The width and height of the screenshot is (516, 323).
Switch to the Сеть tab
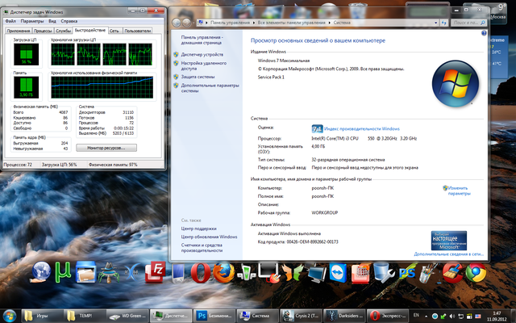pyautogui.click(x=114, y=30)
